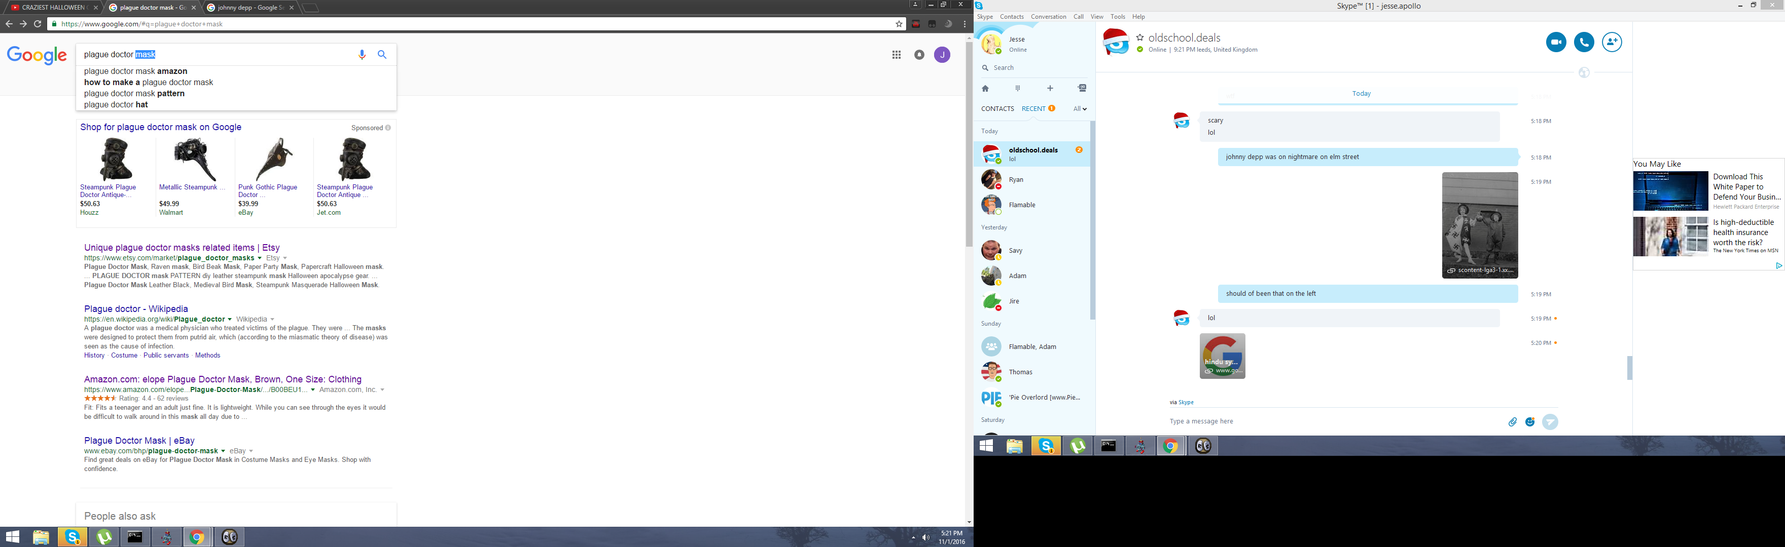Open the Contacts menu

coord(1012,17)
